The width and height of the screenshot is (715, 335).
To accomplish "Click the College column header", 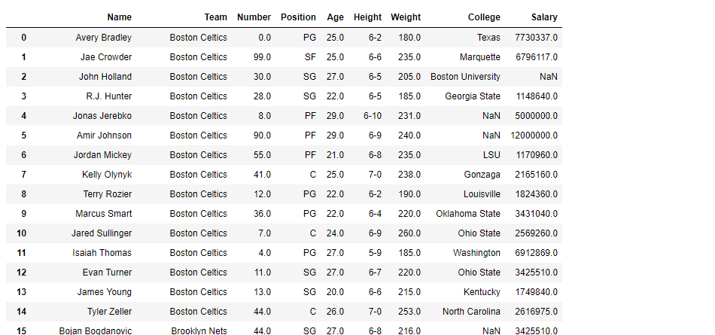I will [x=484, y=17].
